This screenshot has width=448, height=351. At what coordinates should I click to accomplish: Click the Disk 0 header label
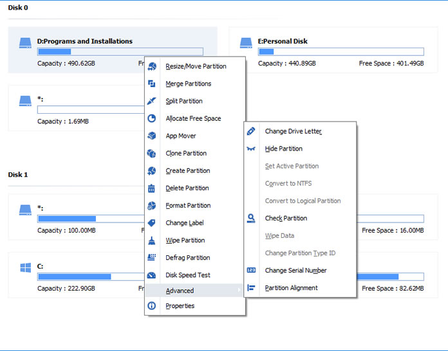click(x=18, y=8)
